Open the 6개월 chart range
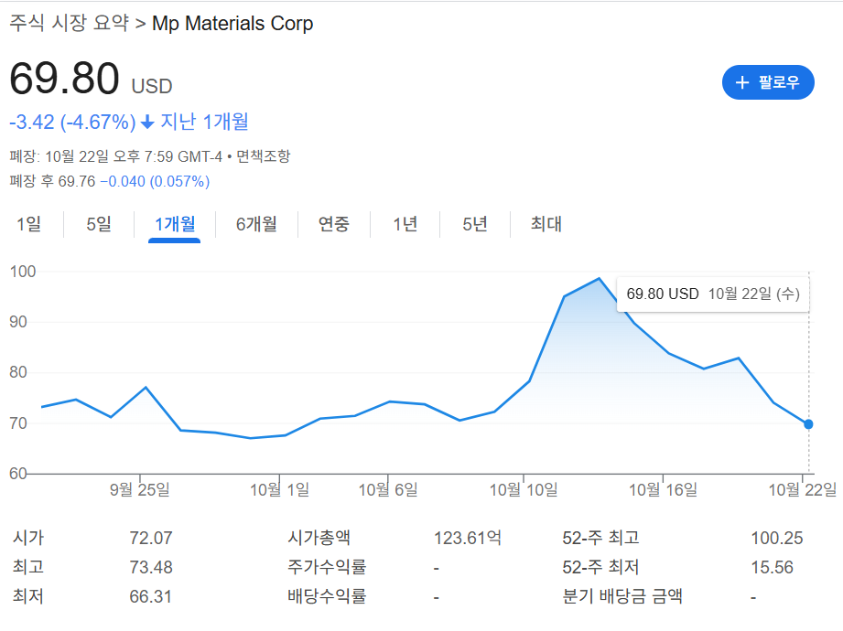 coord(256,223)
